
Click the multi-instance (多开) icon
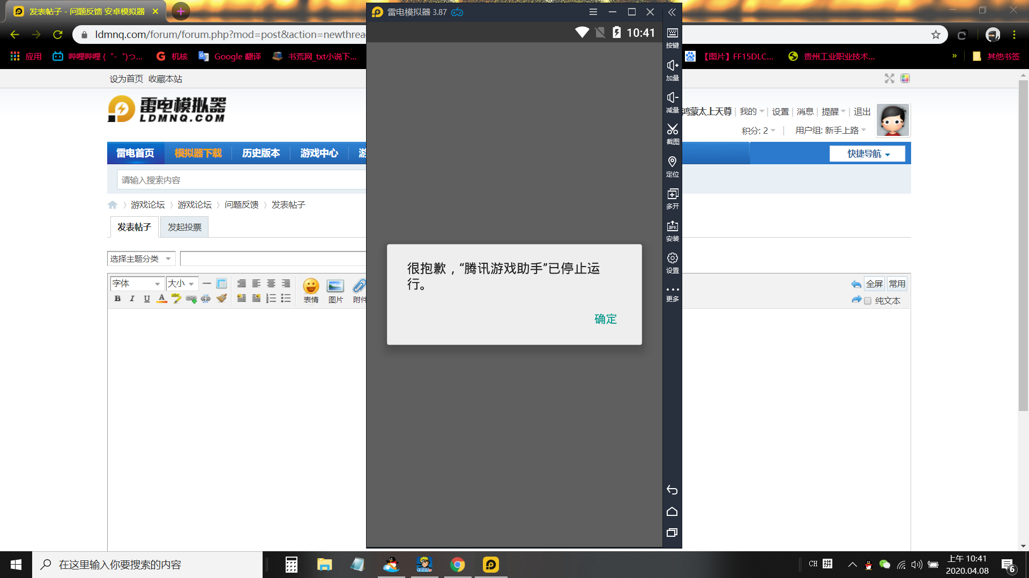click(672, 195)
